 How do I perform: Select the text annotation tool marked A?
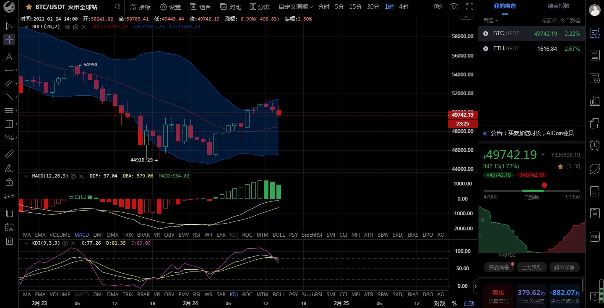(x=9, y=57)
